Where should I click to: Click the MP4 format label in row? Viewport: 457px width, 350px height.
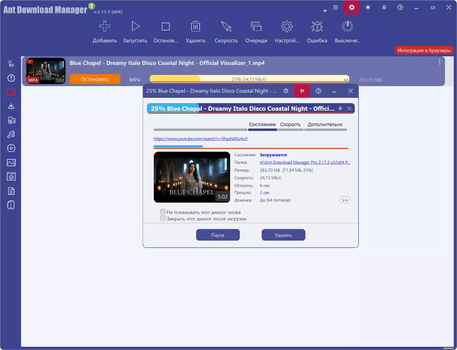[135, 80]
